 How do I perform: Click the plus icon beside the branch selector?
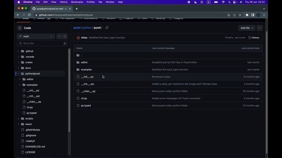coord(59,36)
